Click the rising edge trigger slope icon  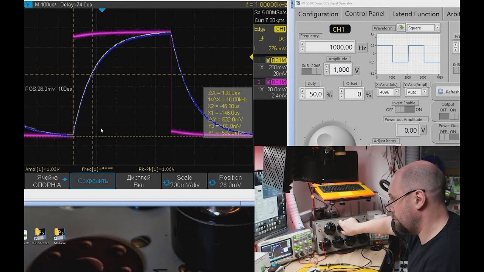261,39
